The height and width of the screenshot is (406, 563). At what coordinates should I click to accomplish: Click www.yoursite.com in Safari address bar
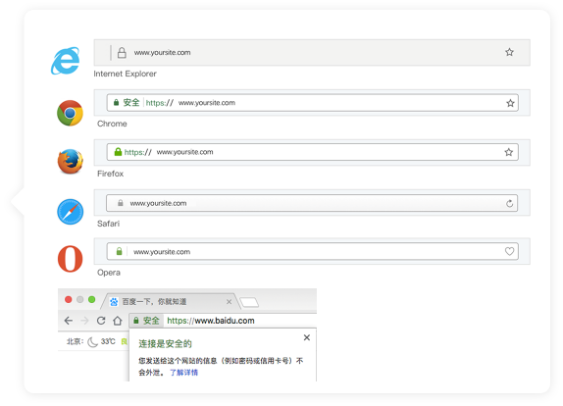[158, 204]
